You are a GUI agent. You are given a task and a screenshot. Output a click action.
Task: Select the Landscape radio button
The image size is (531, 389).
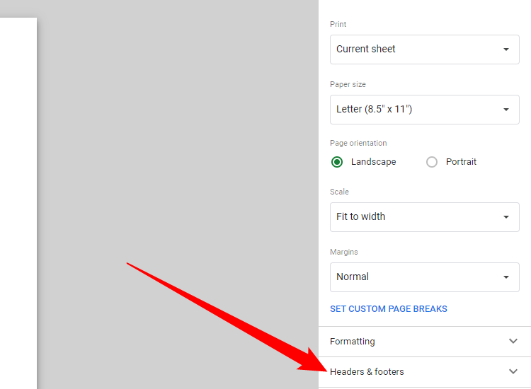337,162
